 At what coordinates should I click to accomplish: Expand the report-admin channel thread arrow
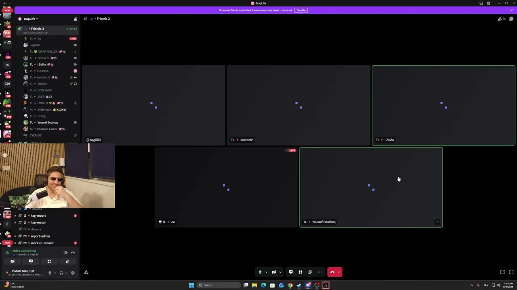tap(15, 236)
